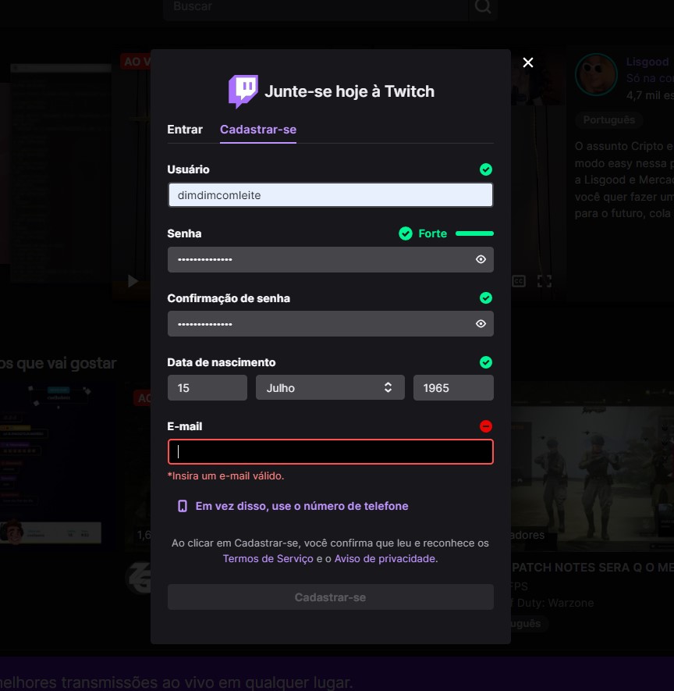Open Aviso de privacidade link

pos(385,559)
